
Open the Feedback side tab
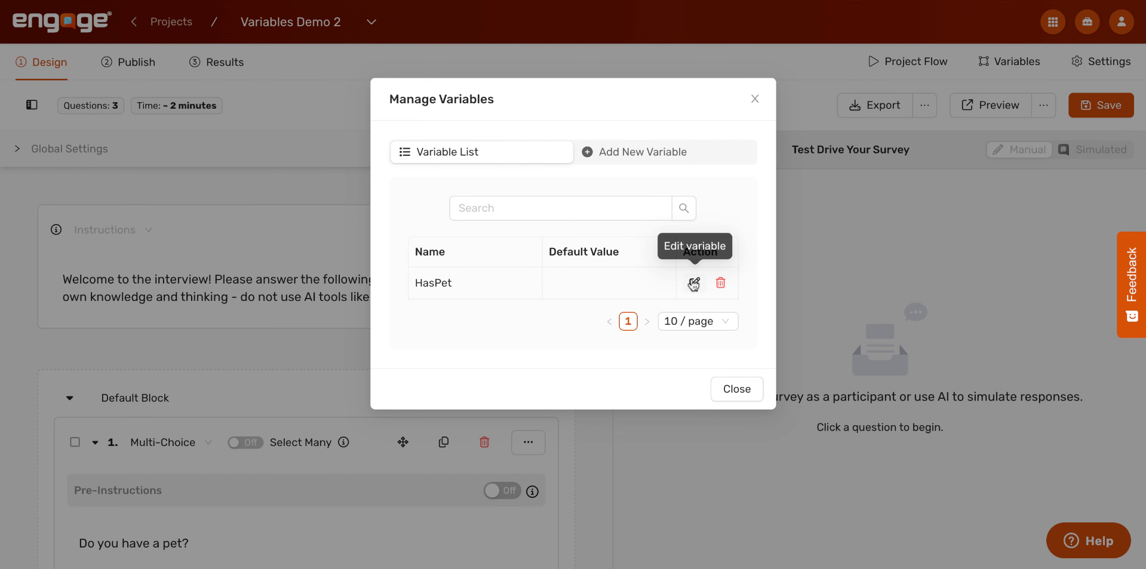[1131, 285]
